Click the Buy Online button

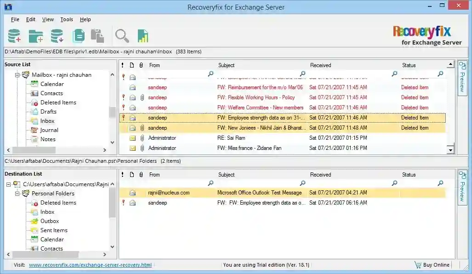[x=436, y=265]
